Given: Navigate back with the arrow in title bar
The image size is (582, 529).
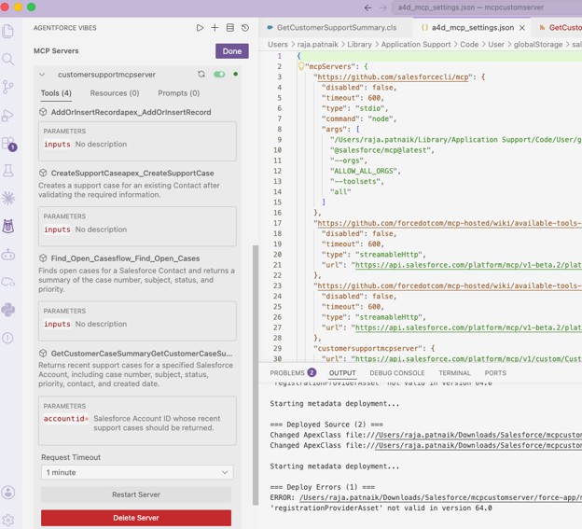Looking at the screenshot, I should point(367,7).
